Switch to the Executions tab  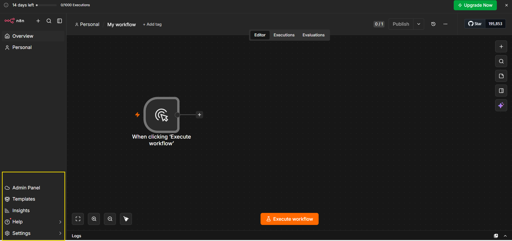pos(284,35)
